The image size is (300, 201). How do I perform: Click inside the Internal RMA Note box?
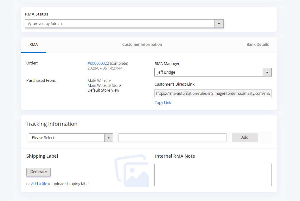213,175
